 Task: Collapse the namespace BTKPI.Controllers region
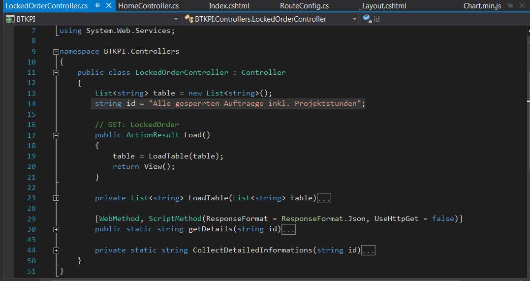pos(56,52)
